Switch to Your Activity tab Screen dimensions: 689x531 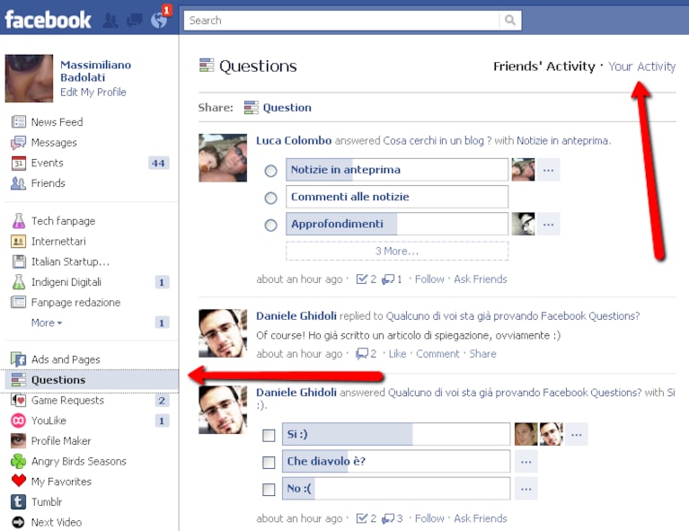[x=642, y=66]
